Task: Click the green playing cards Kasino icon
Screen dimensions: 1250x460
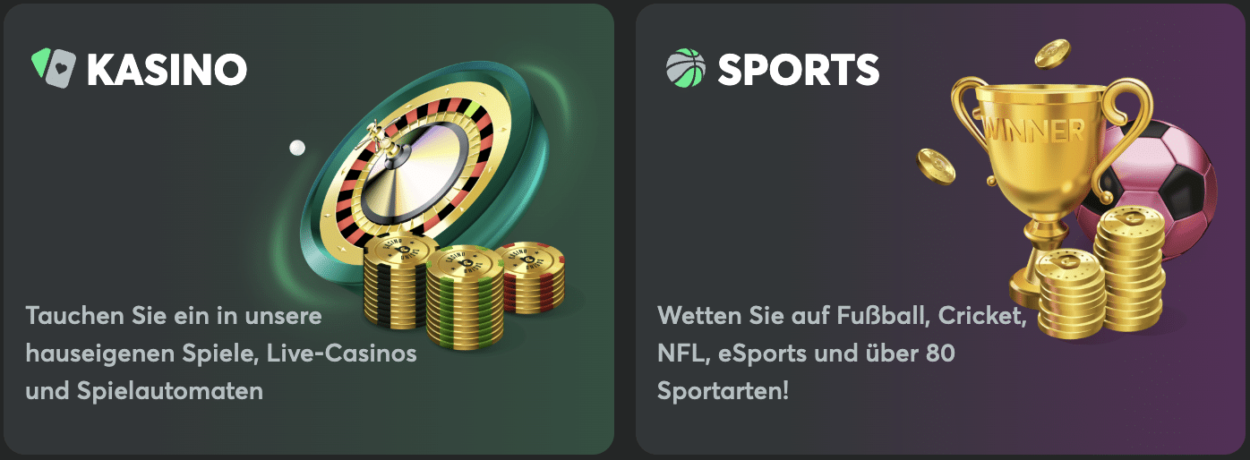Action: 53,68
